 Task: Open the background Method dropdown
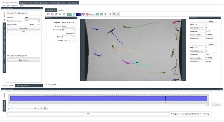pyautogui.click(x=32, y=17)
